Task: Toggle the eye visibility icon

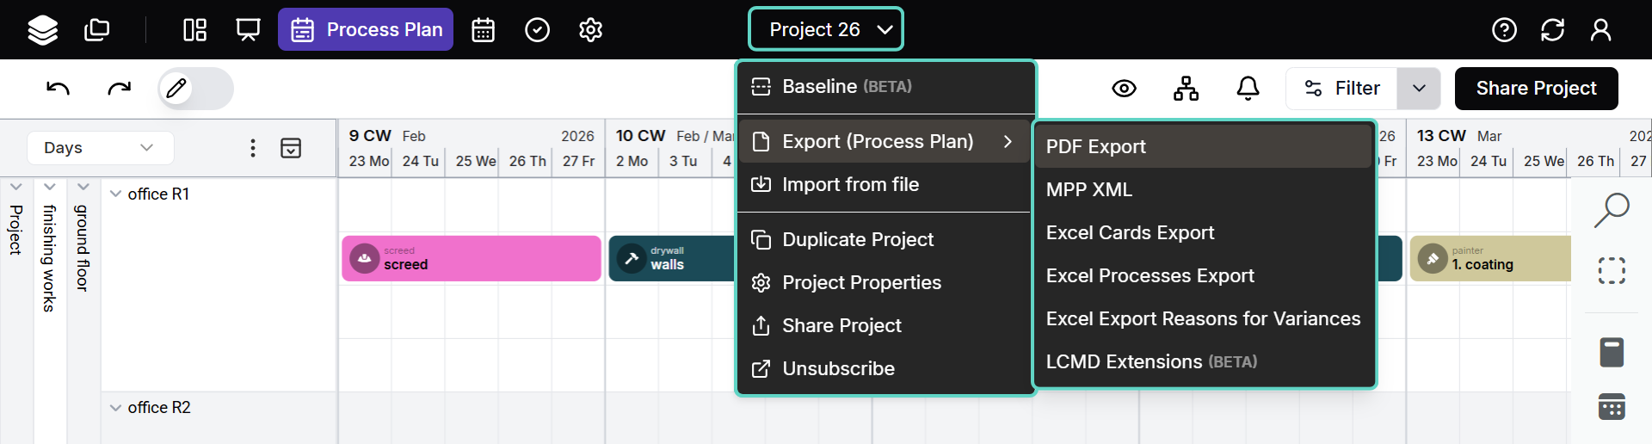Action: (1124, 88)
